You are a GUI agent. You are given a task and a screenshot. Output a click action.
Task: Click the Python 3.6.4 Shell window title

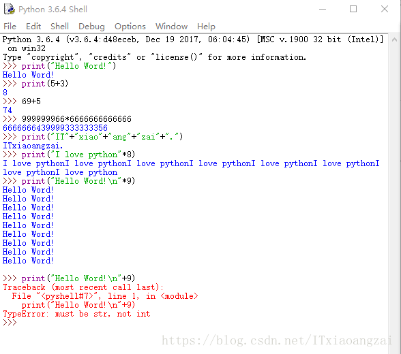53,10
